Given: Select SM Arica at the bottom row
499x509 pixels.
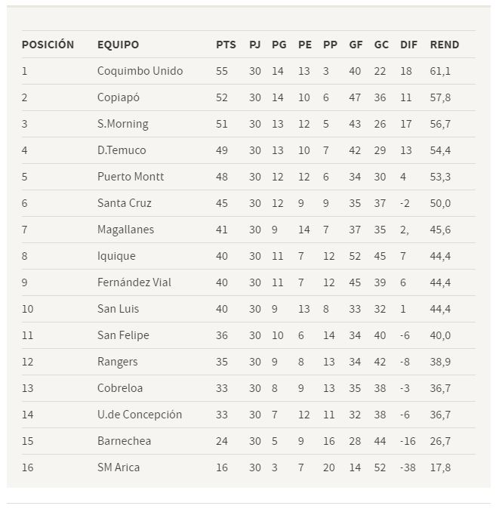Looking at the screenshot, I should [119, 467].
